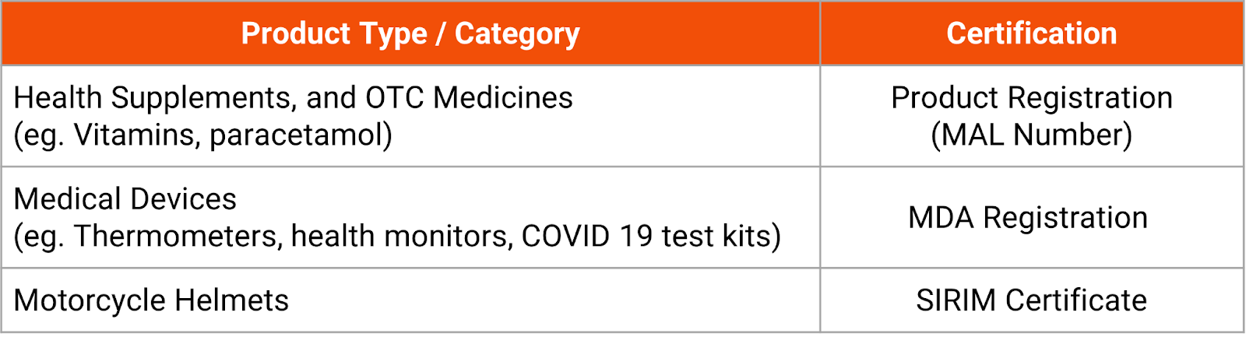The width and height of the screenshot is (1246, 337).
Task: Click the Medical Devices row title
Action: tap(125, 199)
